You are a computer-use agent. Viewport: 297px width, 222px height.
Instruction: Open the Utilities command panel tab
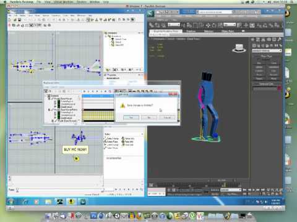(x=279, y=39)
